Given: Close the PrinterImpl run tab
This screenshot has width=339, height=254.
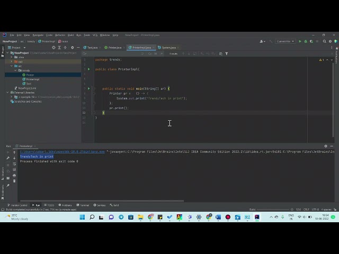Looking at the screenshot, I should 35,146.
